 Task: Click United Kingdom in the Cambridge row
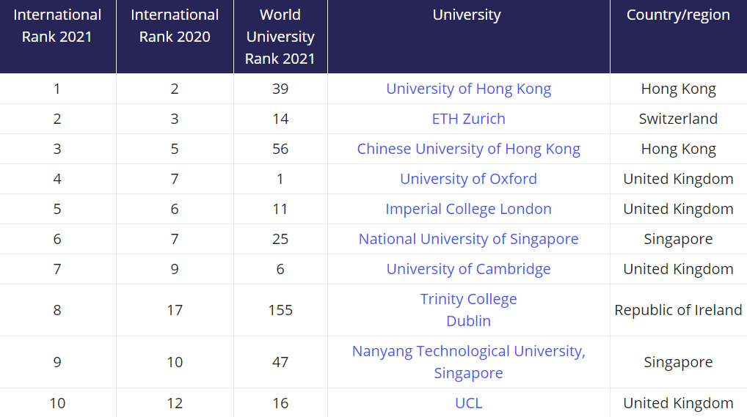coord(678,269)
